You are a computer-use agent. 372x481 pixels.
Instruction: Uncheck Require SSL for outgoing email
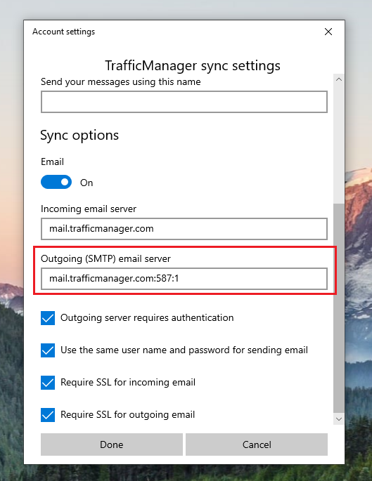pos(48,415)
